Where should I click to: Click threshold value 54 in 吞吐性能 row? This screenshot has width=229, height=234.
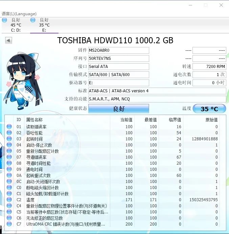click(x=179, y=133)
